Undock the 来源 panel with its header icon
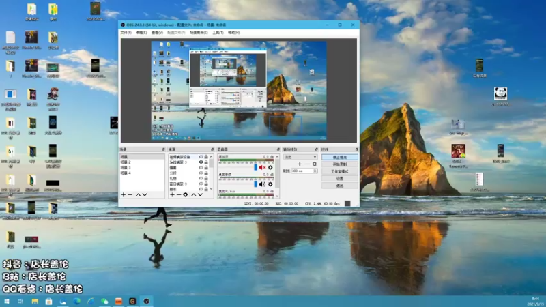Screen dimensions: 546x307 pos(212,149)
